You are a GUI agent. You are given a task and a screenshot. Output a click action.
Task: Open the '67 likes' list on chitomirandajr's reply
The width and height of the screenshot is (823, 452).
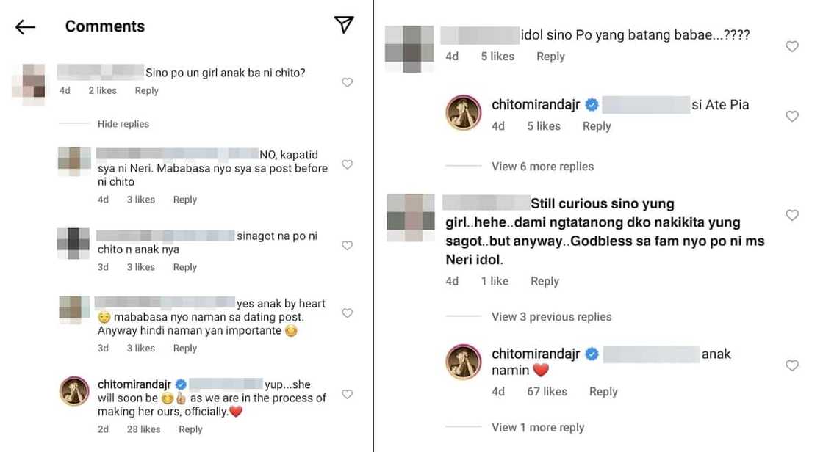pos(546,391)
